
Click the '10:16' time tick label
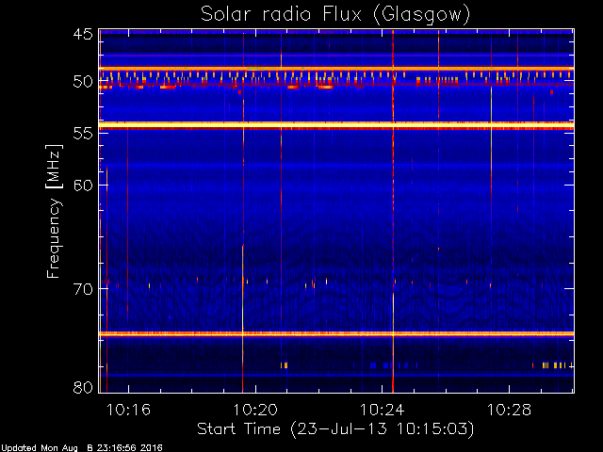(x=128, y=410)
